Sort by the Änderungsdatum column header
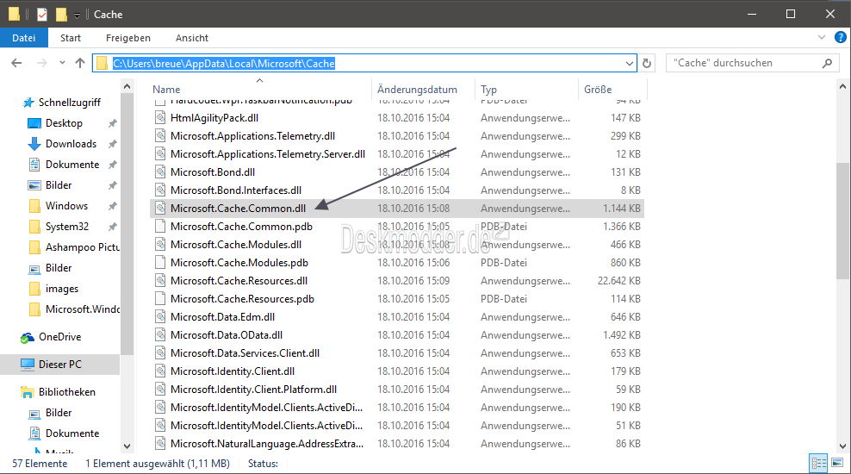The height and width of the screenshot is (474, 851). (x=417, y=90)
